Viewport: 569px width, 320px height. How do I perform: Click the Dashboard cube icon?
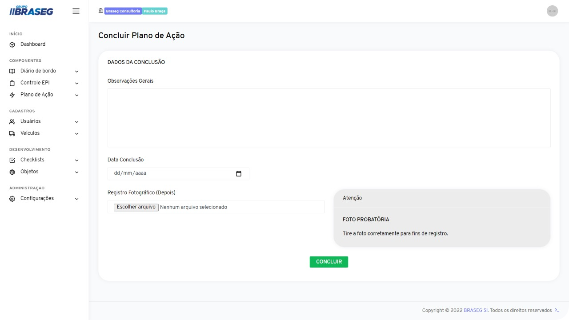click(x=12, y=45)
